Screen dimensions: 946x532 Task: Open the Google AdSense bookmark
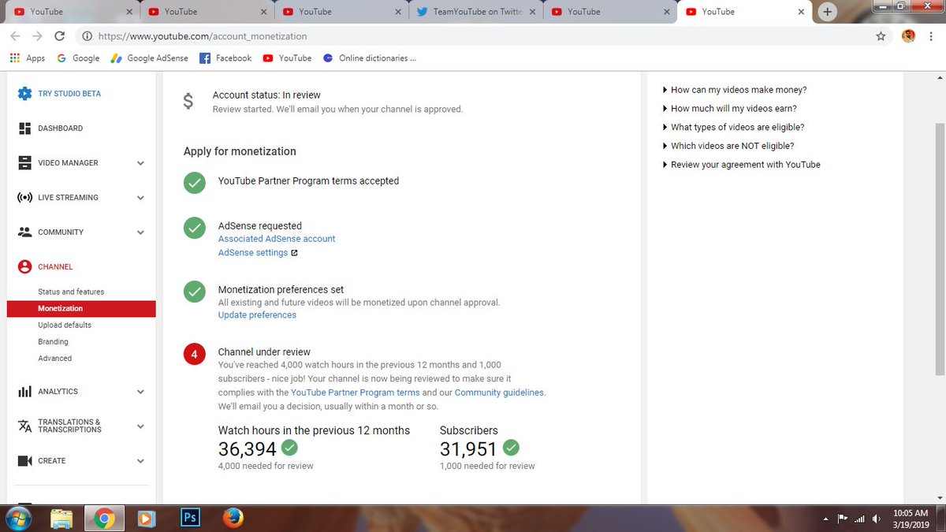pos(149,58)
